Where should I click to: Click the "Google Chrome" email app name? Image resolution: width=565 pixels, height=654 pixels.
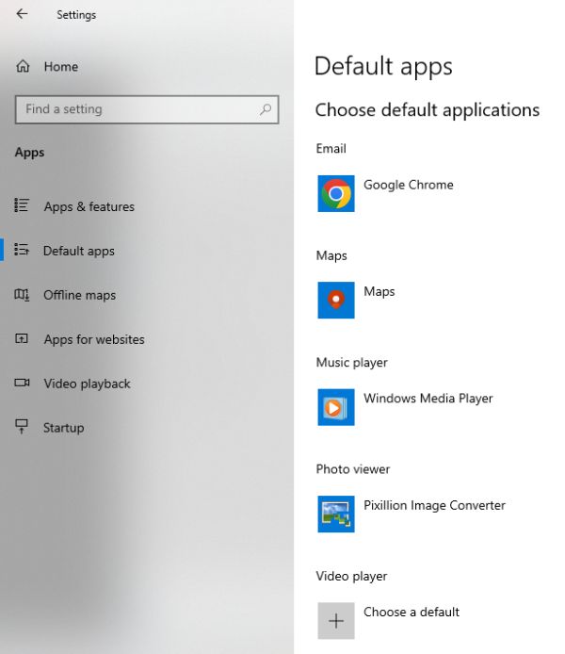[409, 186]
